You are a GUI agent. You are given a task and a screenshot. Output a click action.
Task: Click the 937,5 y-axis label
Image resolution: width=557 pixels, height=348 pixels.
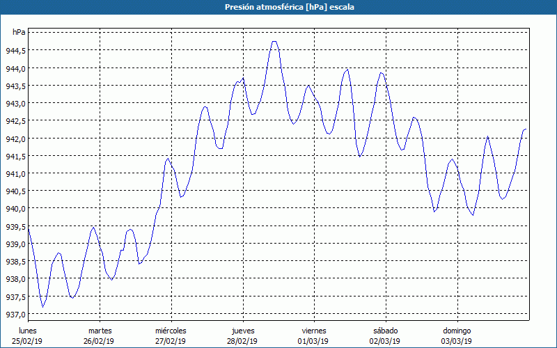15,296
